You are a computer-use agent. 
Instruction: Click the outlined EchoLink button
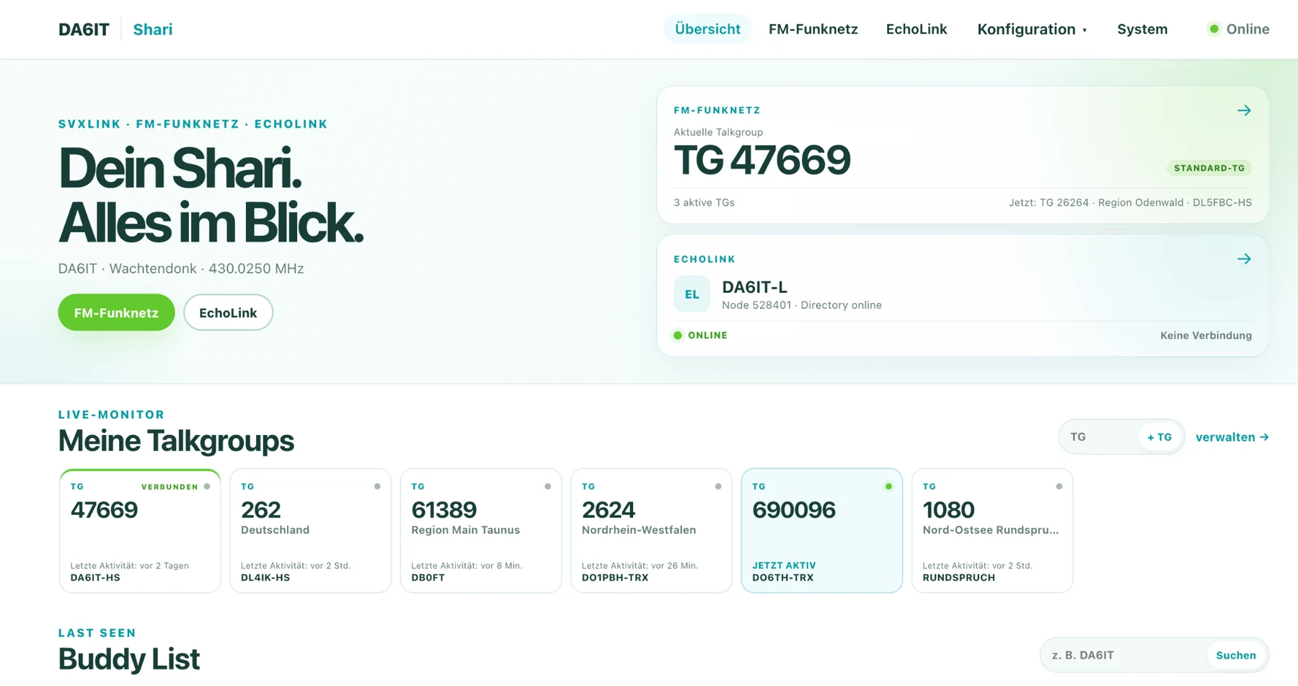point(228,312)
